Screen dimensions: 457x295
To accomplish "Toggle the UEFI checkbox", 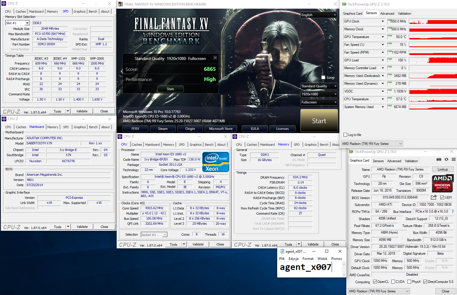I will point(442,198).
